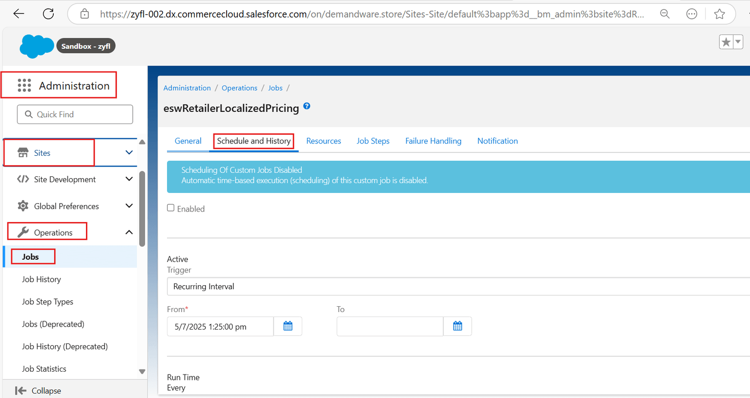Click the eswRetailerLocalizedPricing job title
The image size is (750, 398).
[x=231, y=108]
